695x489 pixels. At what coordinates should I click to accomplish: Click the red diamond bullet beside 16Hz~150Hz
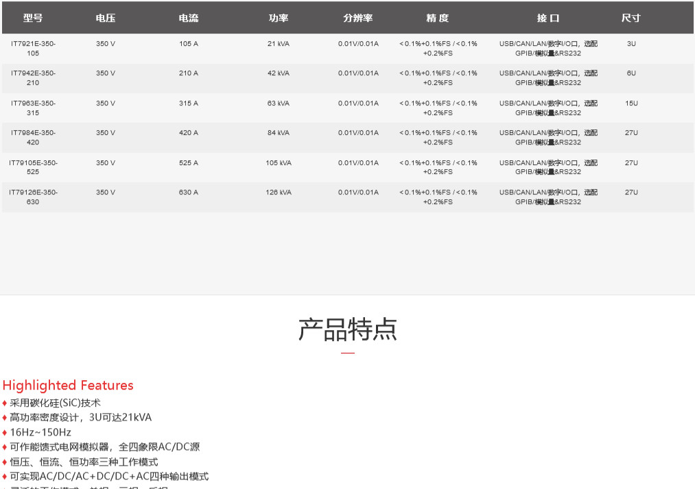coord(5,433)
